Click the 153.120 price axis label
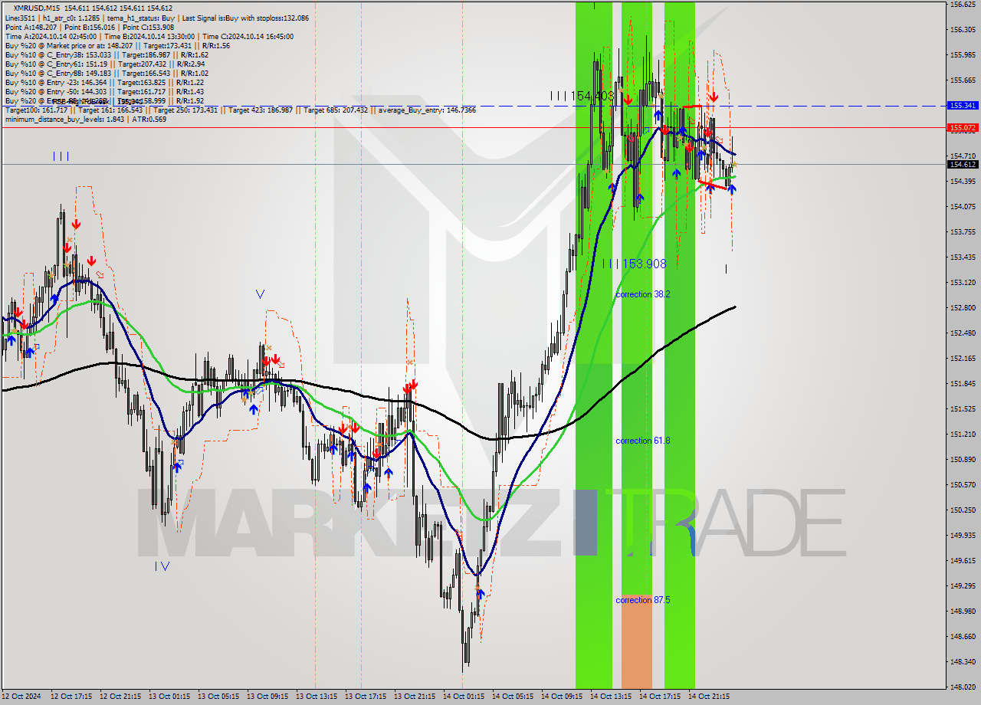 (963, 283)
